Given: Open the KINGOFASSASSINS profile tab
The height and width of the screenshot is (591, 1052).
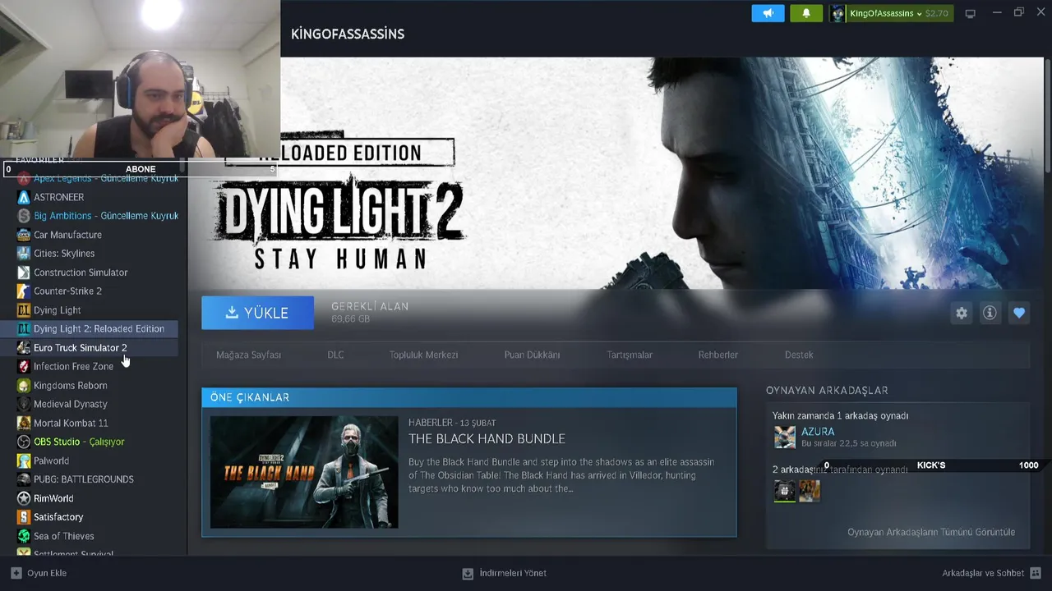Looking at the screenshot, I should (x=348, y=34).
